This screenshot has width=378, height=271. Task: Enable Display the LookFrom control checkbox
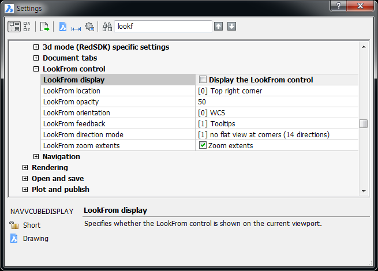203,79
